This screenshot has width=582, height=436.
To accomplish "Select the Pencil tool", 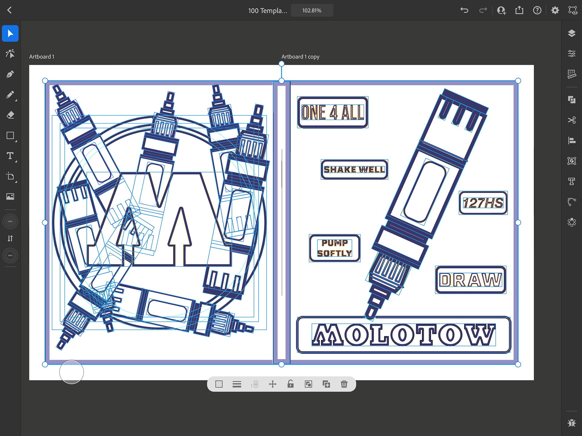I will (x=10, y=95).
